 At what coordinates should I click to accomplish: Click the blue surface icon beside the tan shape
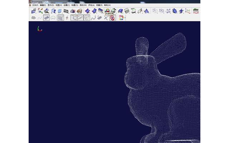87,11
